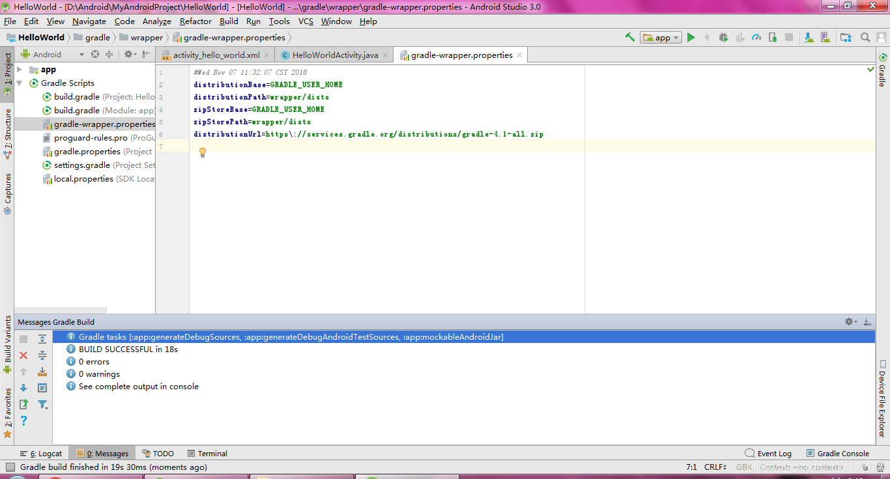Viewport: 890px width, 479px height.
Task: Click the gray Stop square in main toolbar
Action: [x=788, y=37]
